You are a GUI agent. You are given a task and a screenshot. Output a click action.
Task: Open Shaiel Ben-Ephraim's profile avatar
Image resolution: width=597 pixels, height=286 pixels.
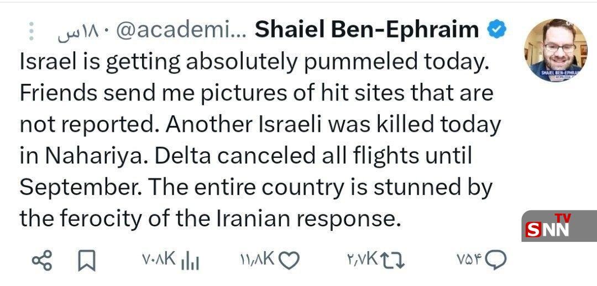click(x=556, y=50)
